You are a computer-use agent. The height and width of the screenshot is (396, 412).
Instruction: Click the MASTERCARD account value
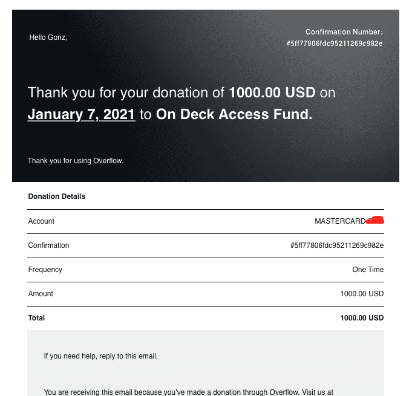pos(340,221)
